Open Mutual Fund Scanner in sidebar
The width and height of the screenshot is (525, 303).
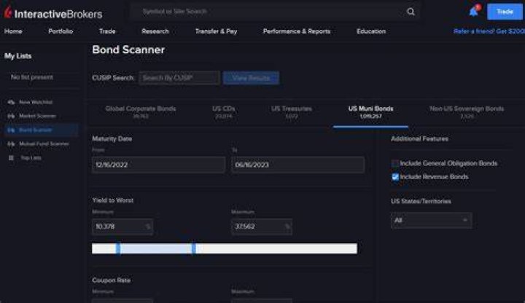click(44, 143)
